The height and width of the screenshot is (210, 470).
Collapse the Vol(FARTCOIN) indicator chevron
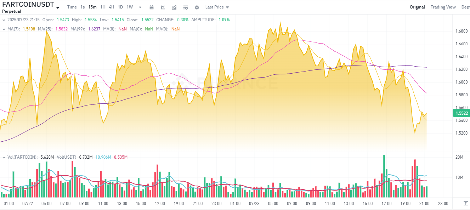(x=4, y=157)
